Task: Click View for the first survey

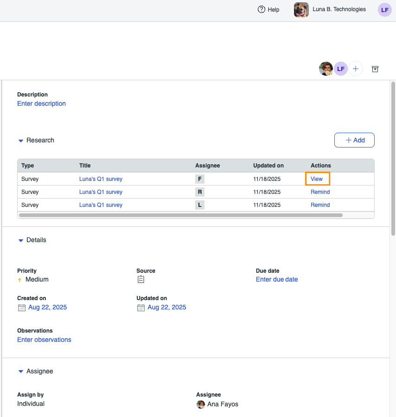Action: coord(317,179)
